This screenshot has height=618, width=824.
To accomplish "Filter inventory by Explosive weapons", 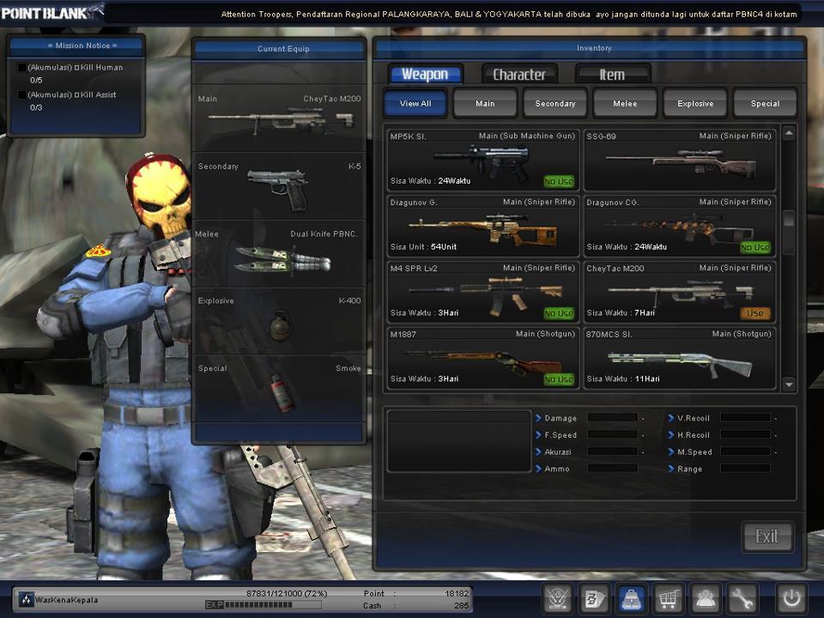I will [x=695, y=103].
